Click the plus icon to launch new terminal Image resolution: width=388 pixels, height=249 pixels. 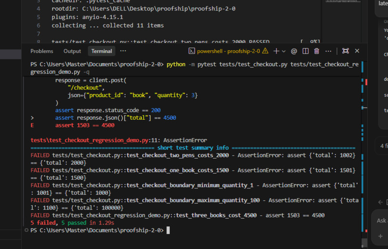(x=276, y=51)
